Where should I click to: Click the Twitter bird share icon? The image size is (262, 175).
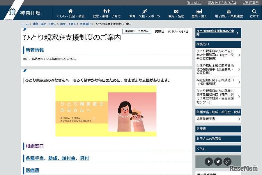(x=218, y=161)
